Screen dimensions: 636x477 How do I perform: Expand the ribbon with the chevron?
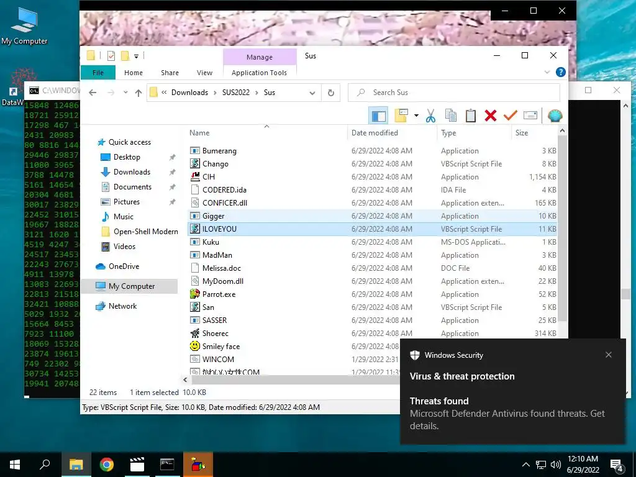point(547,72)
